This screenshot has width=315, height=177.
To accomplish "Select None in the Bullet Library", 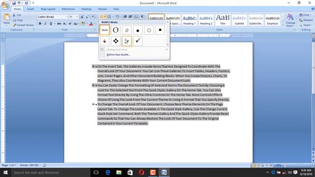I will pyautogui.click(x=104, y=30).
